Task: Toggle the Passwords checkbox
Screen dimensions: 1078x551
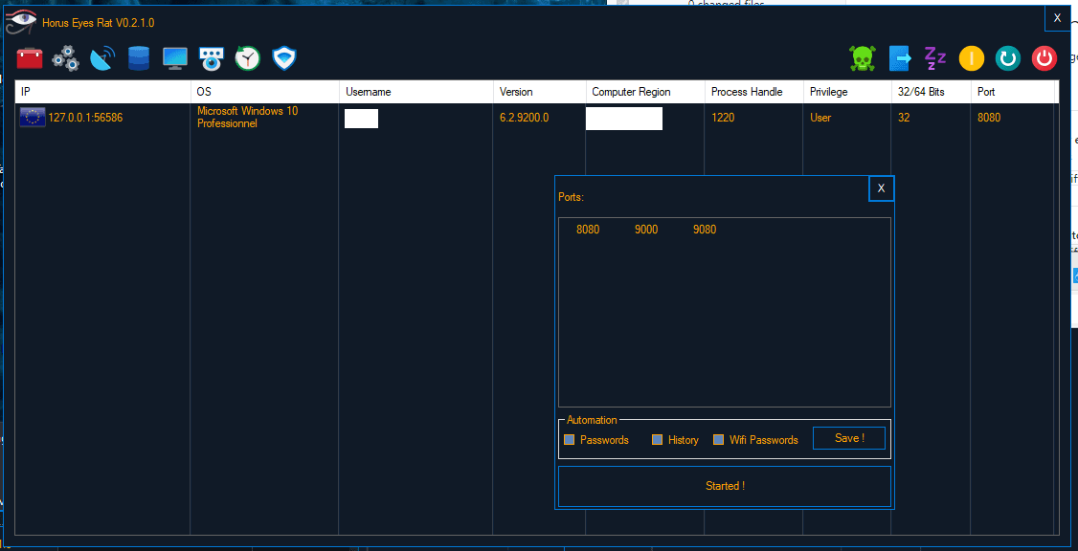Action: pyautogui.click(x=570, y=440)
